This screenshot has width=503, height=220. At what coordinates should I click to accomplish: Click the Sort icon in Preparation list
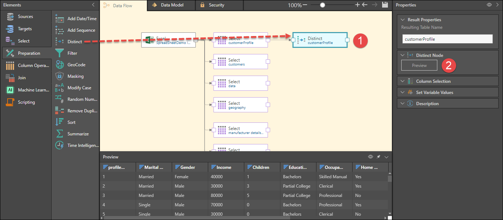60,122
